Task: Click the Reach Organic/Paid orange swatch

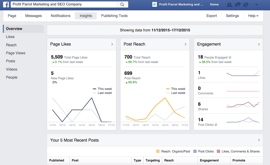Action: [x=158, y=152]
